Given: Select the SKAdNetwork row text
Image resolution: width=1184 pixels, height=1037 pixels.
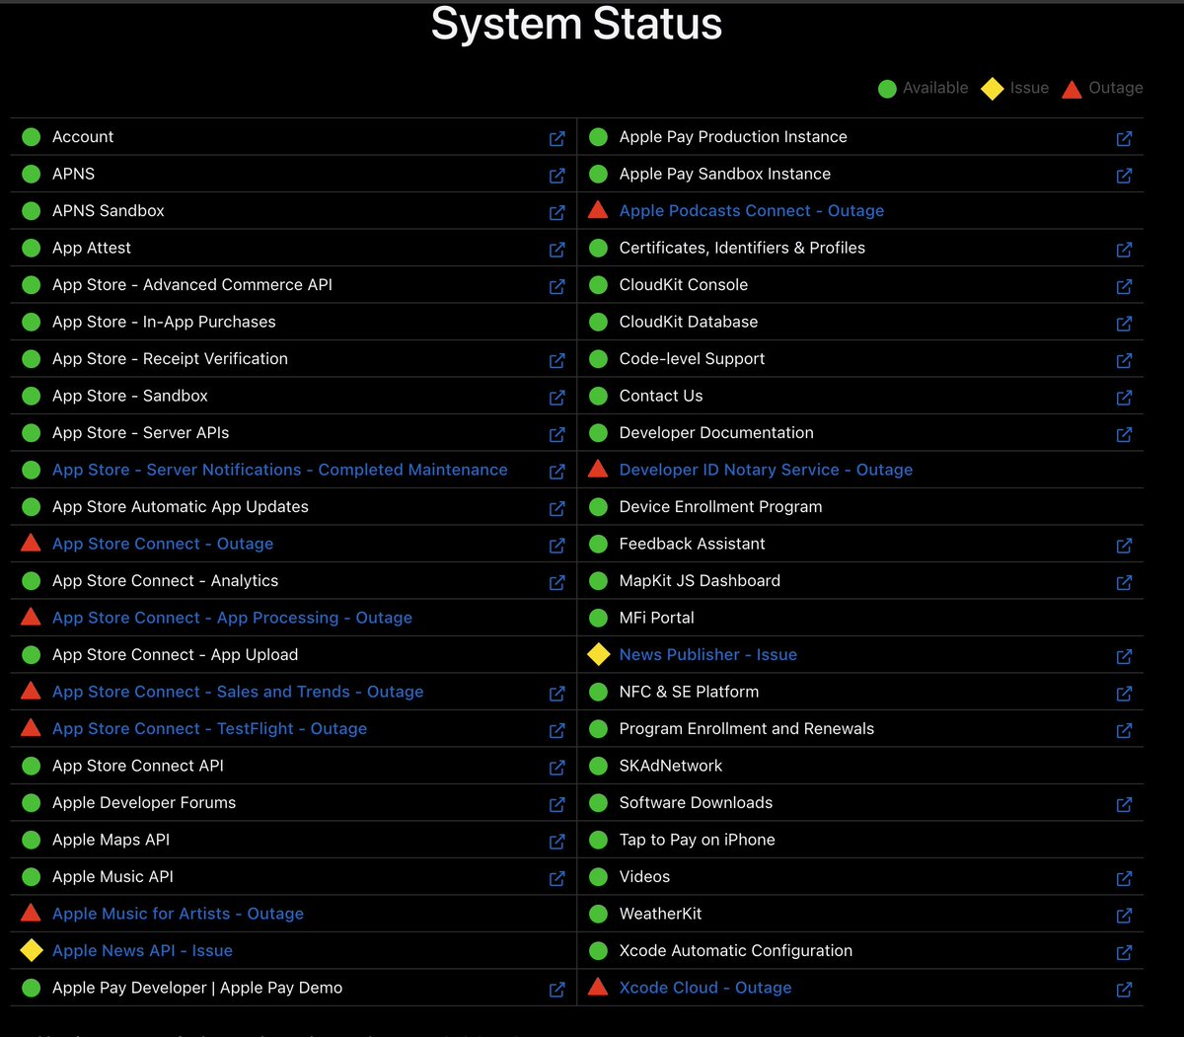Looking at the screenshot, I should [671, 766].
